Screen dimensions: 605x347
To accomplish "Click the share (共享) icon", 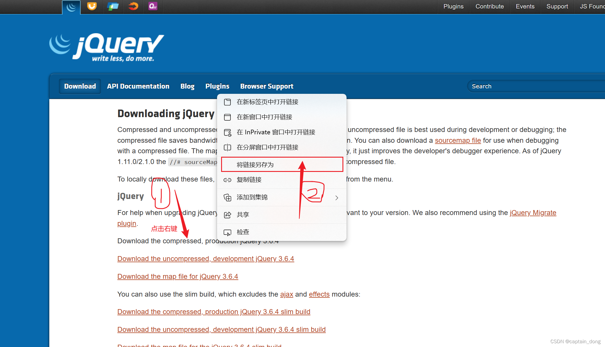I will click(228, 215).
